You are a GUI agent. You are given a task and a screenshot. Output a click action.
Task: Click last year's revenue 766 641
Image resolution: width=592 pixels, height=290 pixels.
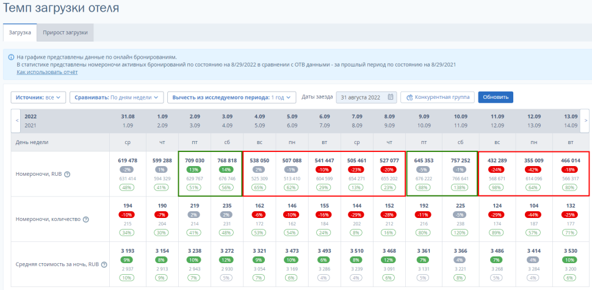coord(460,179)
